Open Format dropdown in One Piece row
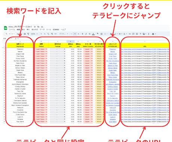 [x=64, y=56]
